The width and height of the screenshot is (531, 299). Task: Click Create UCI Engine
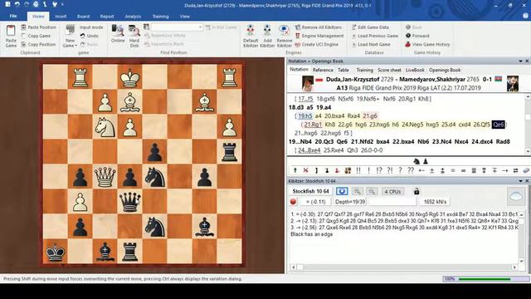tap(316, 44)
